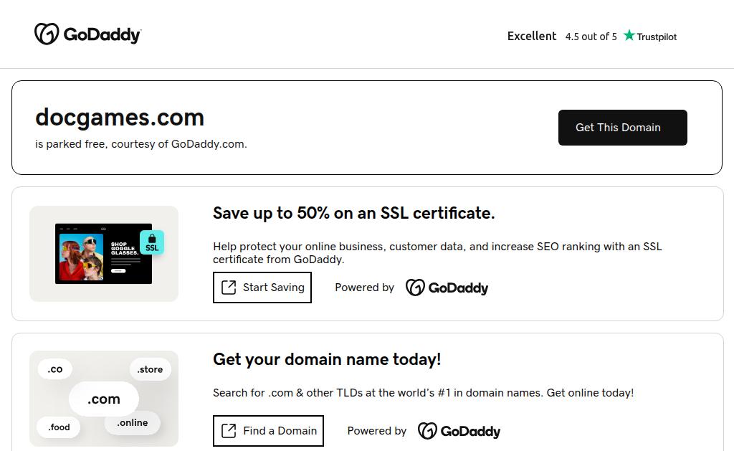Click the SSL lock badge icon

152,242
